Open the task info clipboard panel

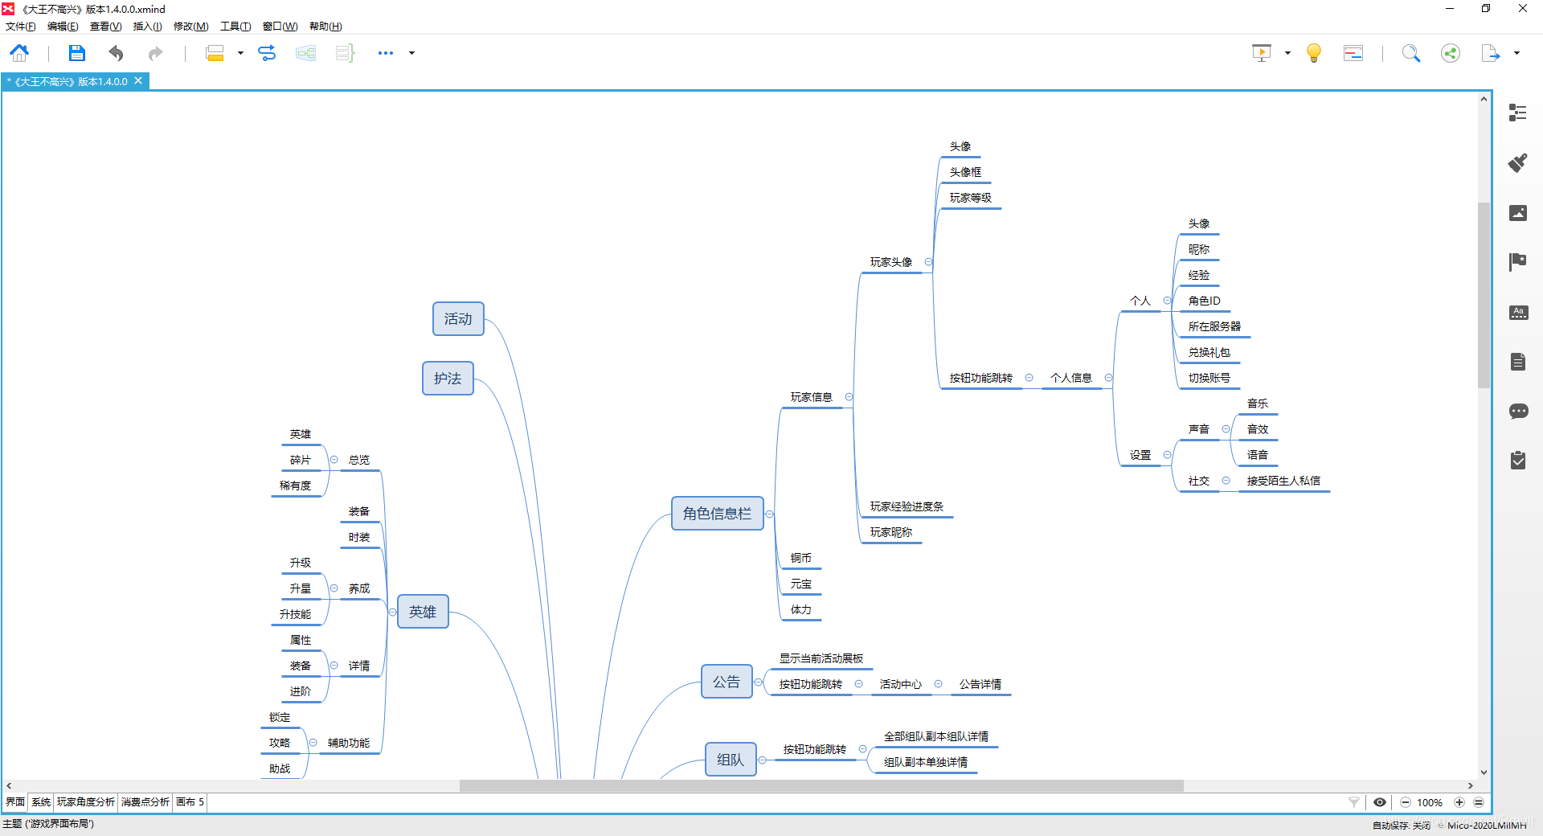click(x=1518, y=461)
